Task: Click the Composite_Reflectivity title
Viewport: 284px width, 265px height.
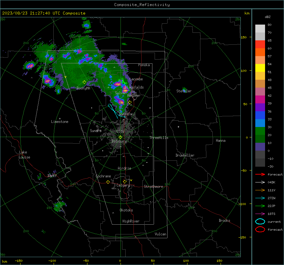Action: coord(142,5)
